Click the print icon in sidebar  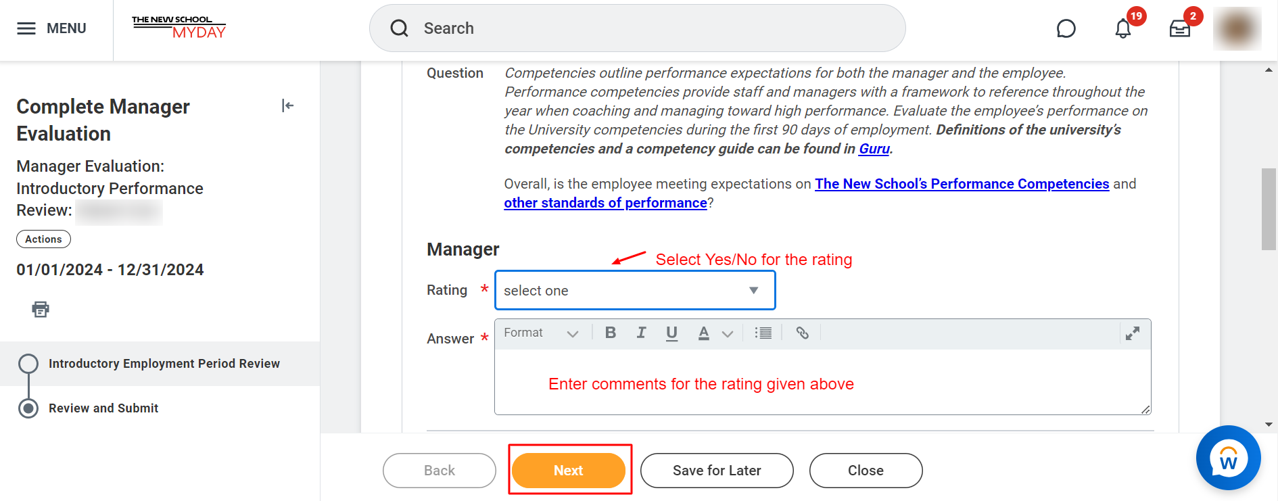(41, 309)
